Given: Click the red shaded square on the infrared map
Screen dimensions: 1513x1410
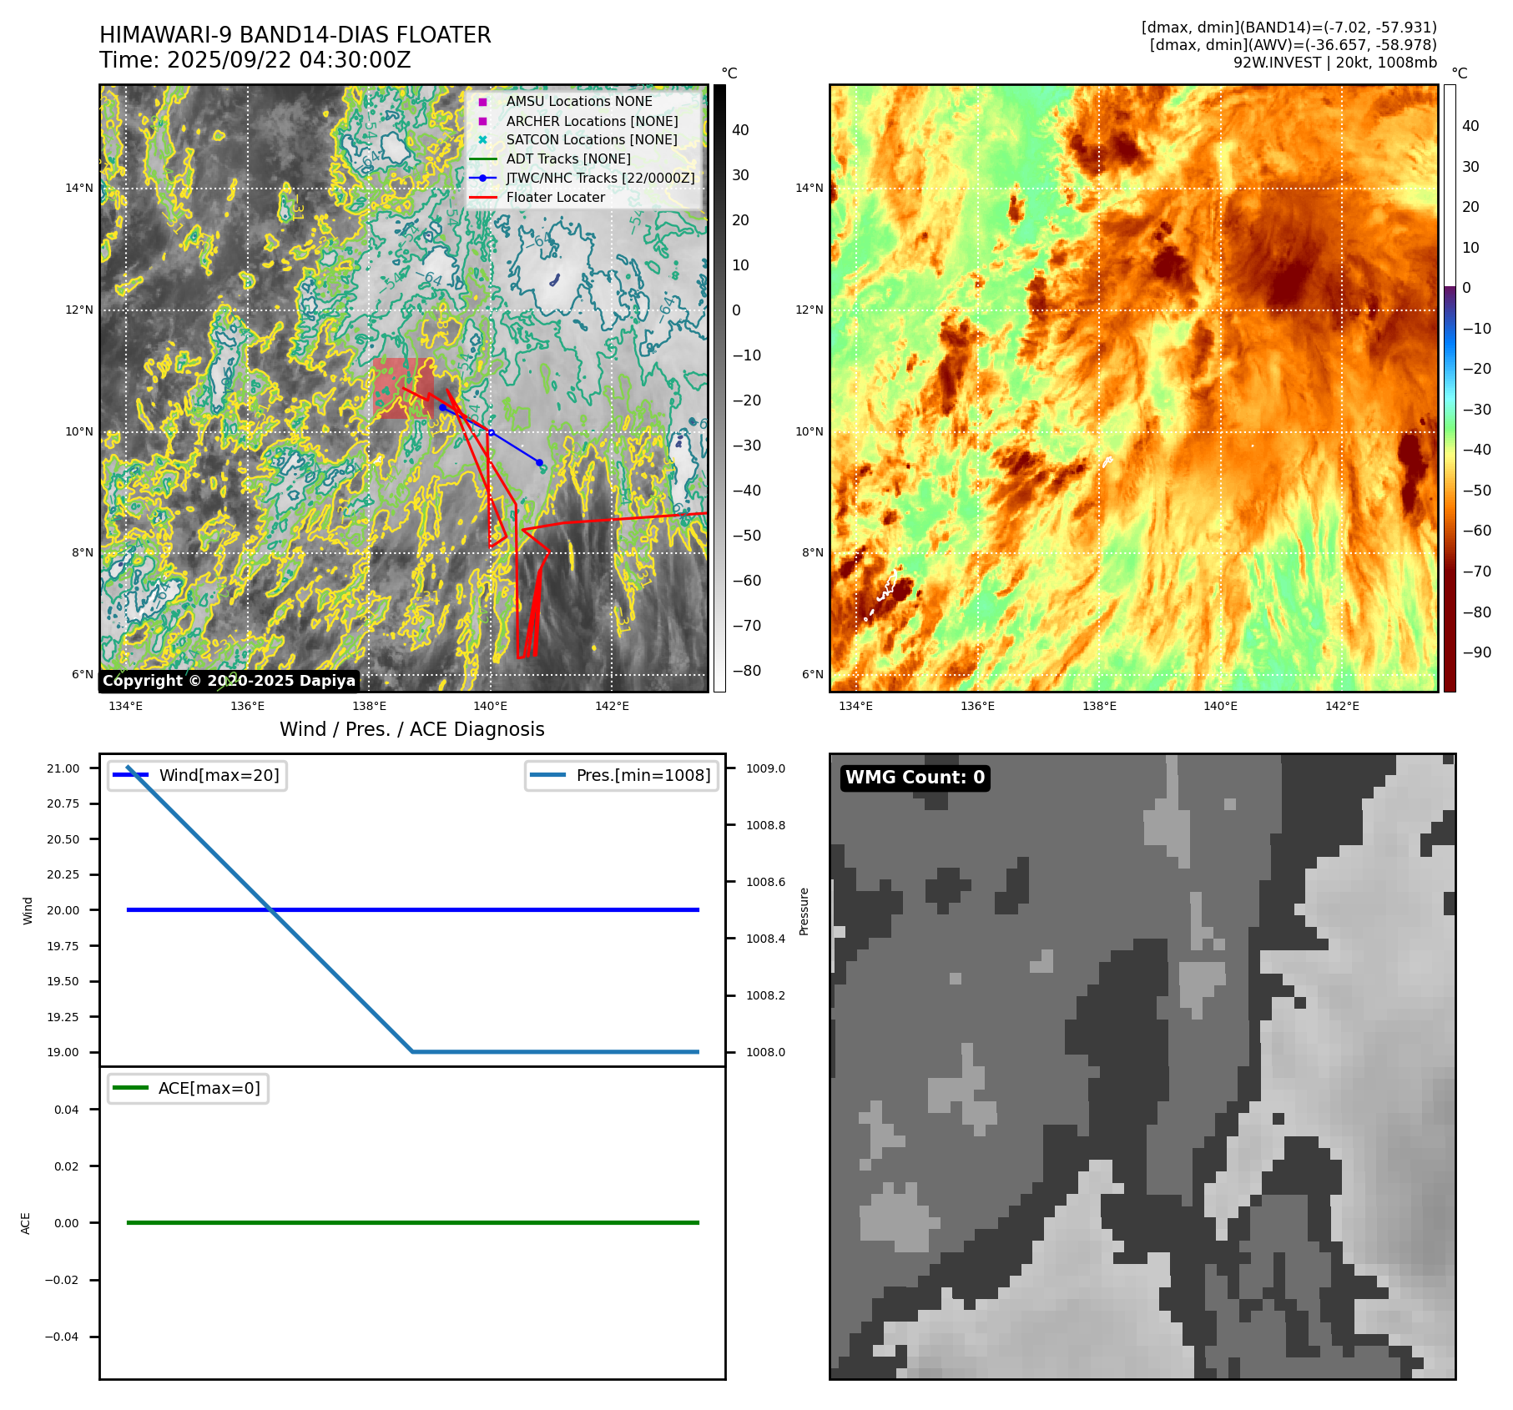Looking at the screenshot, I should tap(404, 389).
